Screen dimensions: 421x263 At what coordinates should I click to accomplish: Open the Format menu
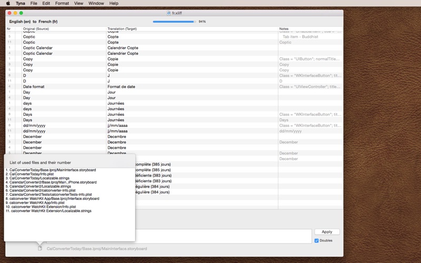62,3
